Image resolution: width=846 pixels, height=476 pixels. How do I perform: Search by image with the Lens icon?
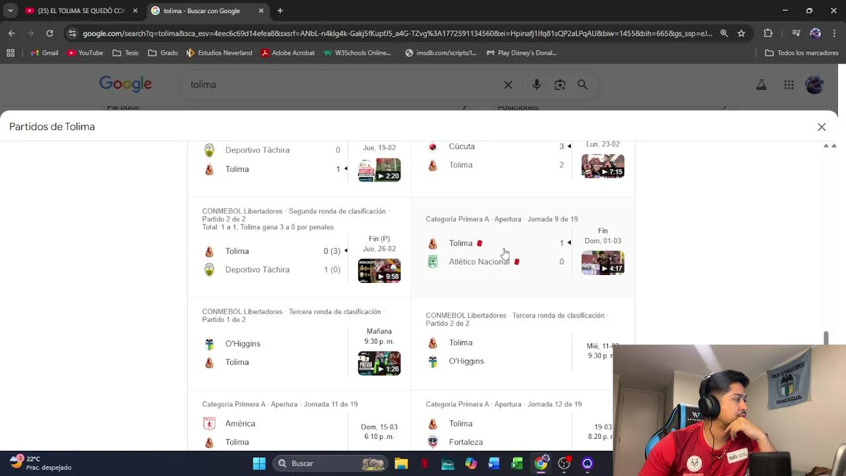[560, 85]
